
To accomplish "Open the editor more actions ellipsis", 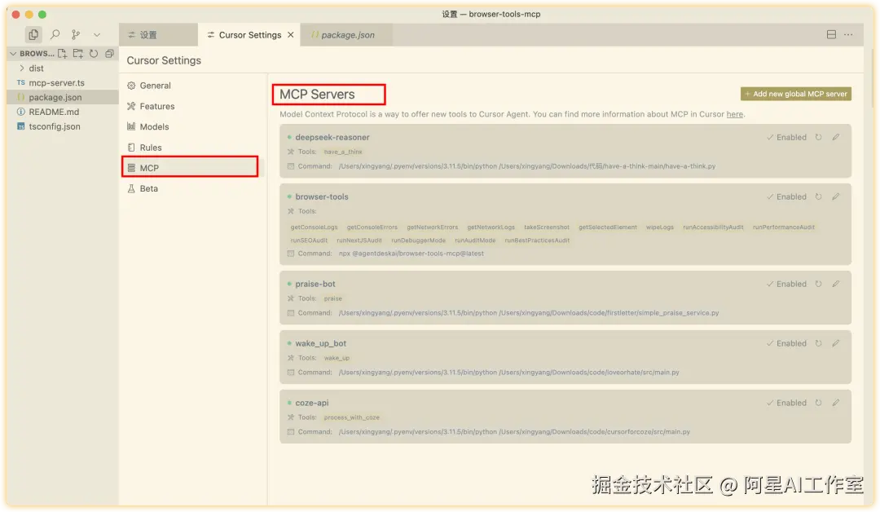I will 848,35.
